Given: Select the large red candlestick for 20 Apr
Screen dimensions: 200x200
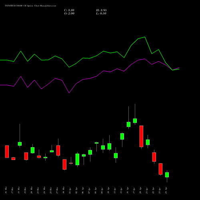Looking at the screenshot, I should [141, 136].
